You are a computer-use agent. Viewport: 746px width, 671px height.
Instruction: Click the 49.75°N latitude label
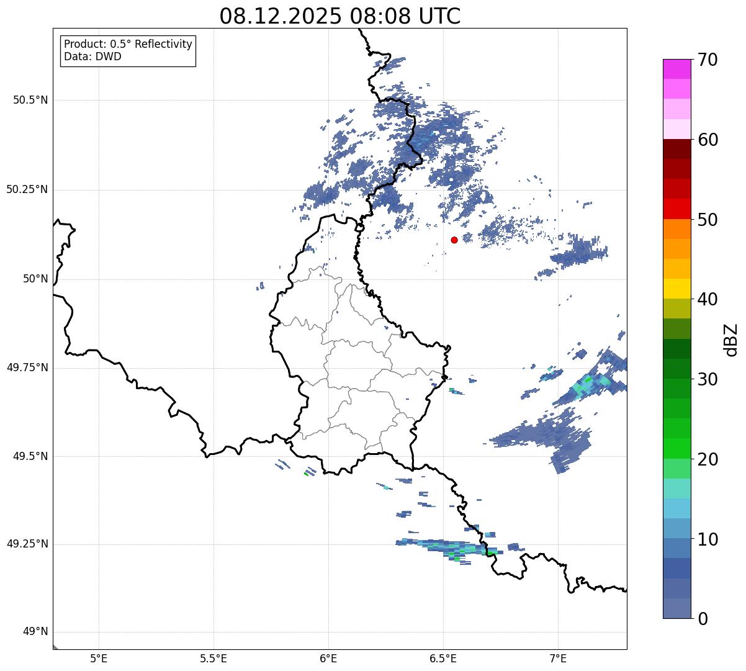(27, 367)
